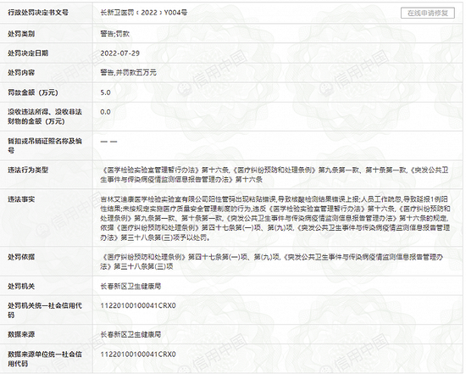Screen dimensions: 466x374
Task: Select the fine amount 5.0
Action: tap(106, 92)
